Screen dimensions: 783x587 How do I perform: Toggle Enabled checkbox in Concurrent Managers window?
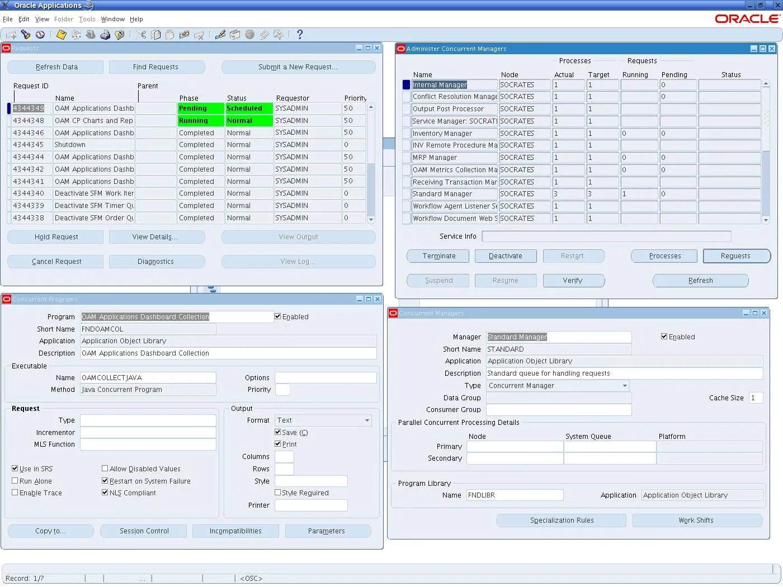tap(664, 337)
